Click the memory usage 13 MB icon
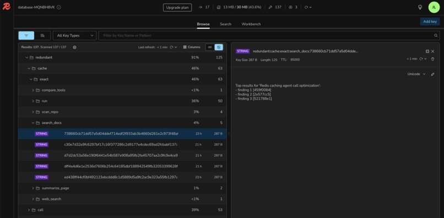444x218 pixels. tap(219, 7)
